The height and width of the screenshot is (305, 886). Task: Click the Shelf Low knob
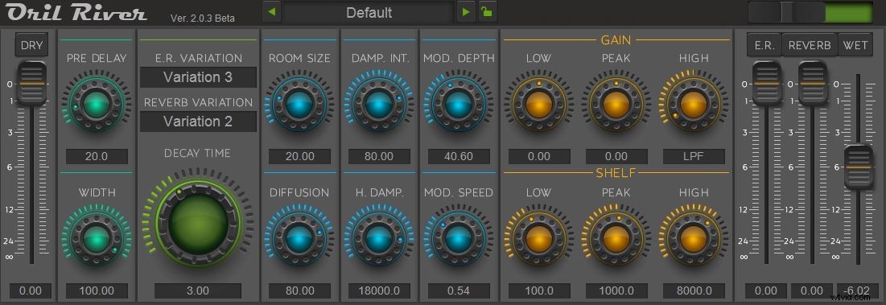pyautogui.click(x=538, y=240)
